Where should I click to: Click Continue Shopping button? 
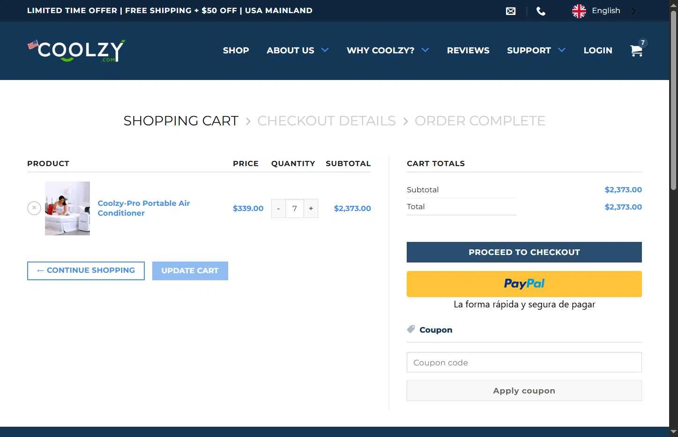tap(86, 271)
